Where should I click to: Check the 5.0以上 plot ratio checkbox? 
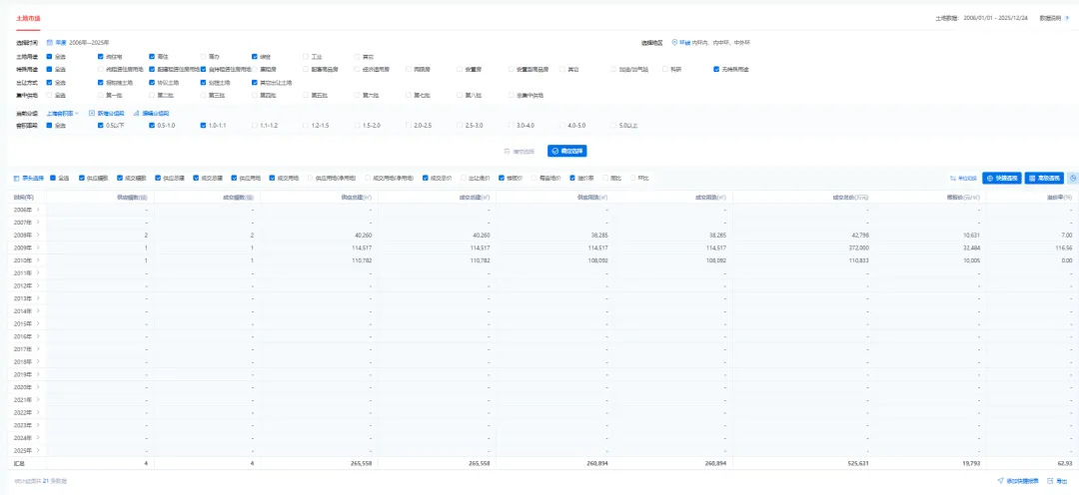(x=613, y=126)
